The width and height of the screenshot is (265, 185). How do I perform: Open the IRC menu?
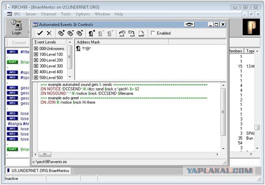click(x=17, y=14)
